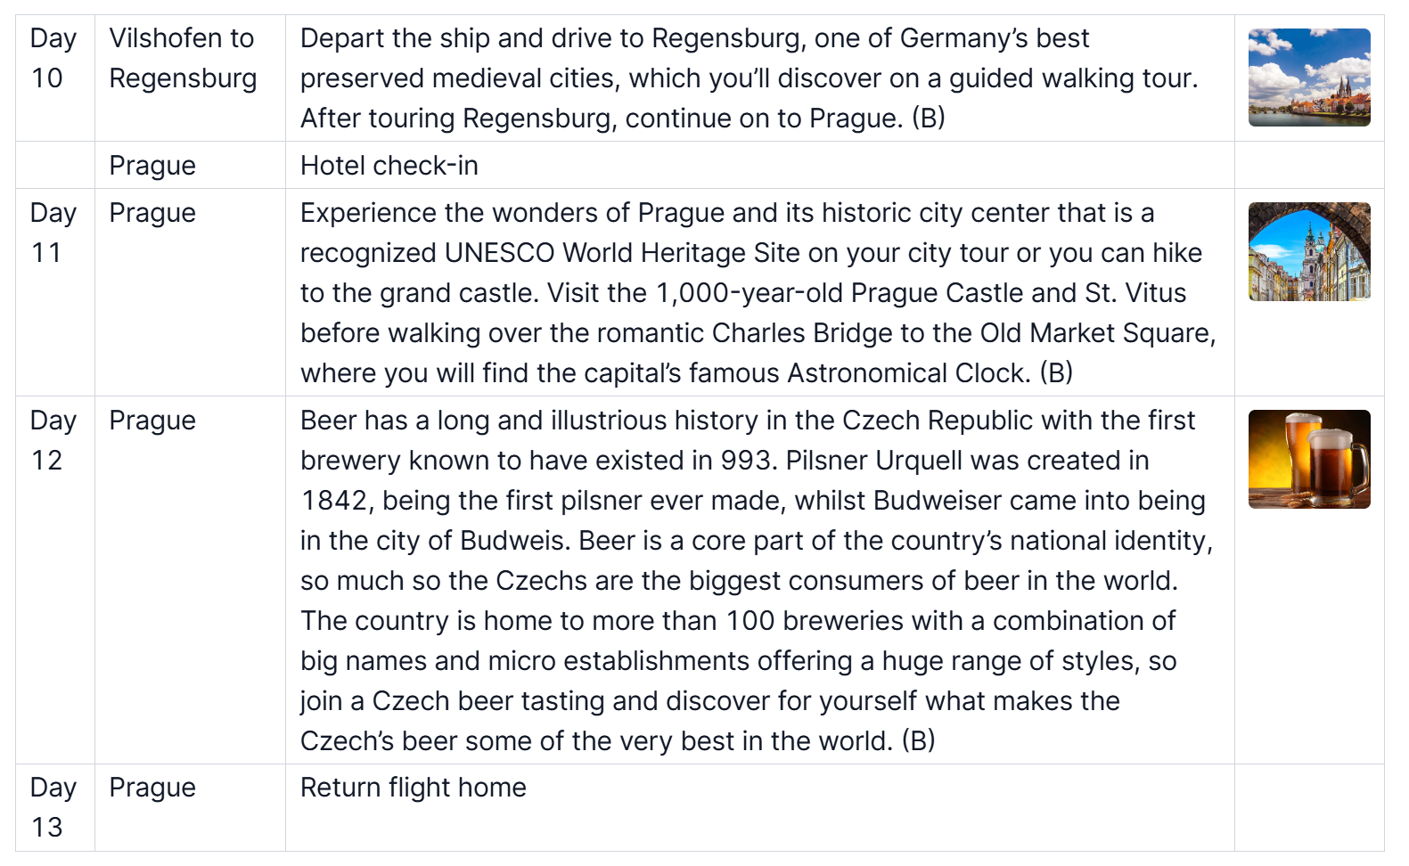
Task: Click 'Prague' in the Day 12 row
Action: coord(152,421)
